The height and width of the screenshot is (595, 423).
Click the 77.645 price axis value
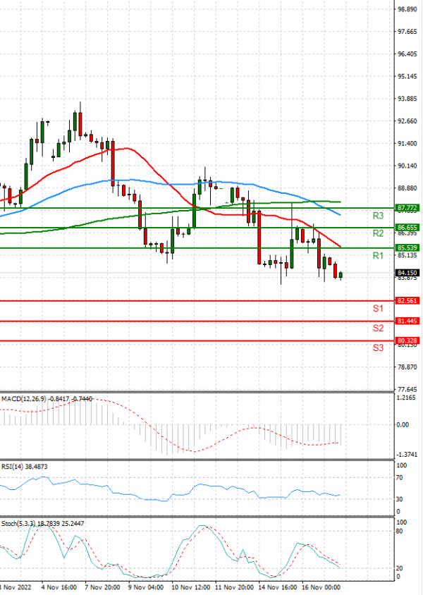click(x=407, y=390)
